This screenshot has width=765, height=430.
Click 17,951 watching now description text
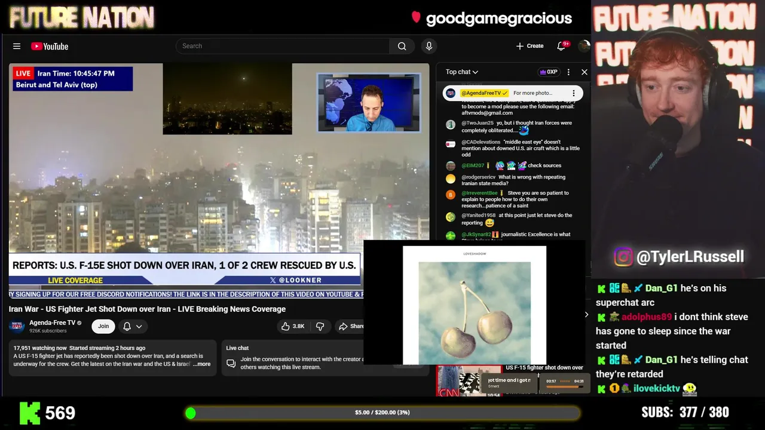pos(40,348)
